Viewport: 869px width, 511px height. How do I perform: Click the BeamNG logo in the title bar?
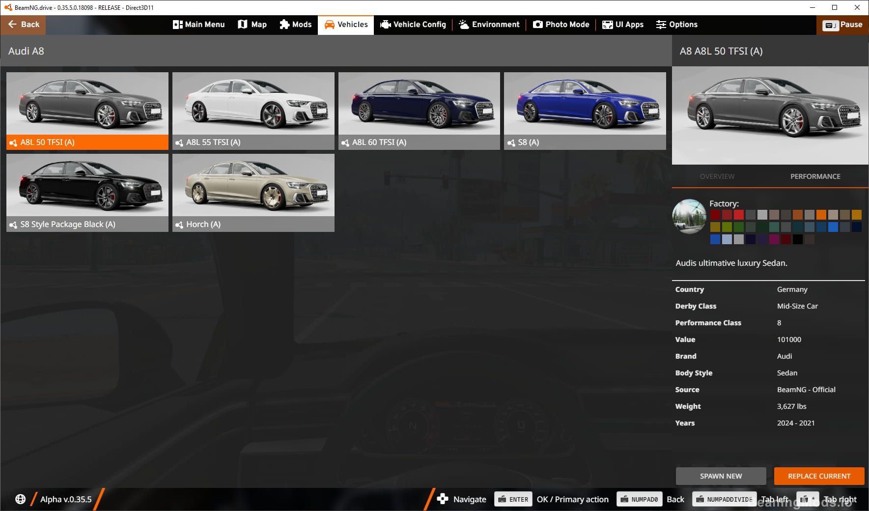(x=8, y=7)
